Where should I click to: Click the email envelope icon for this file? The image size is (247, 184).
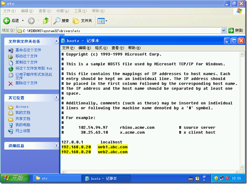(11, 75)
